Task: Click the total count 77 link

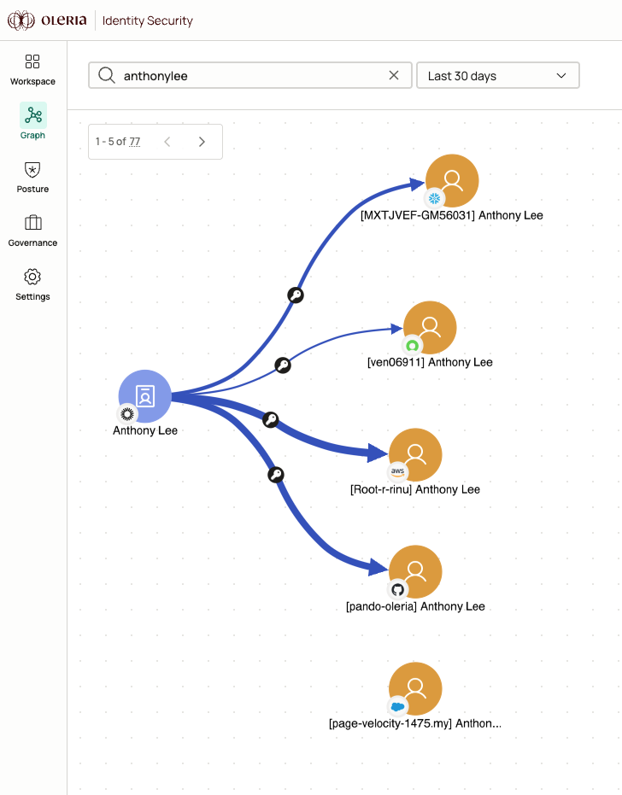Action: pyautogui.click(x=134, y=142)
